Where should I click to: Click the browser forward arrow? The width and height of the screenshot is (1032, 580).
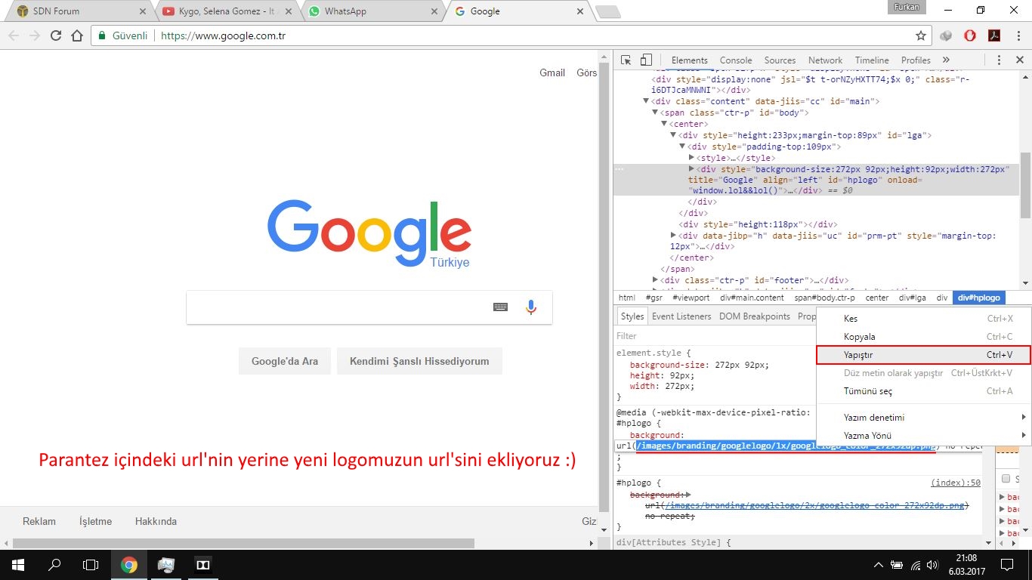[x=34, y=35]
